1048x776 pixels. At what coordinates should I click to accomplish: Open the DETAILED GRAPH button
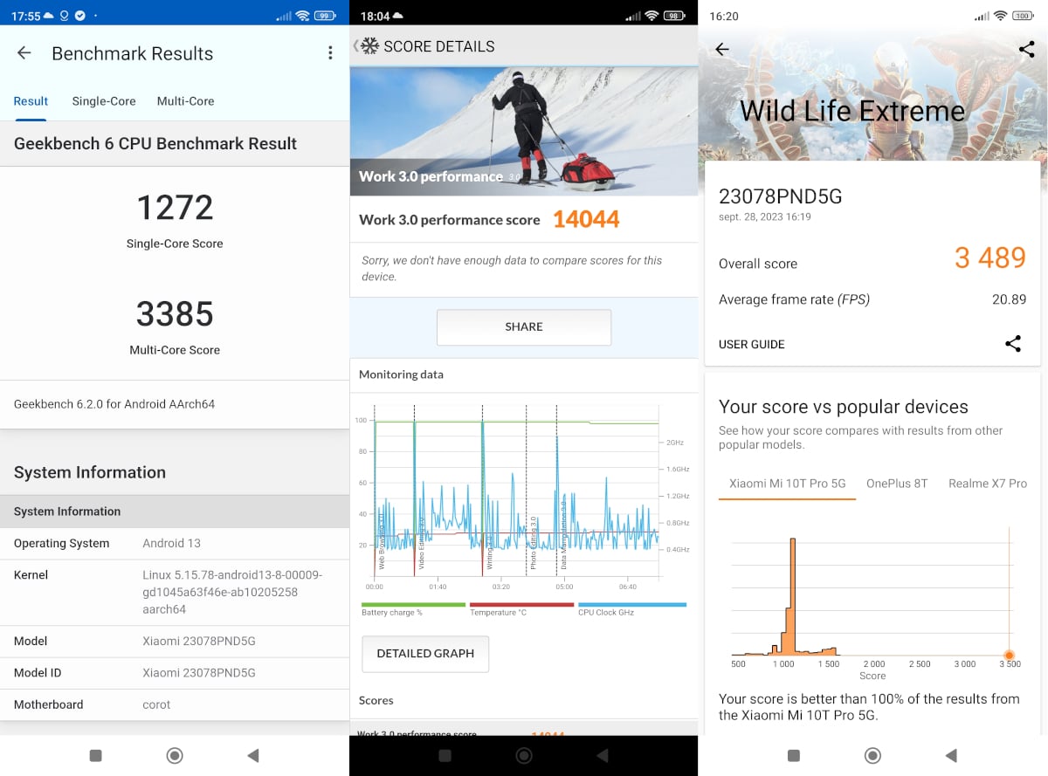coord(425,654)
